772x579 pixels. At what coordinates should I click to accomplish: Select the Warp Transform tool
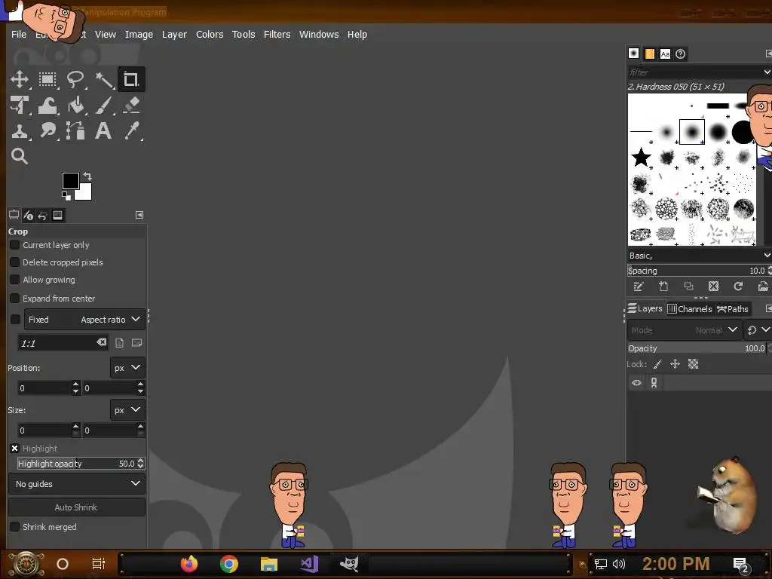pos(47,106)
